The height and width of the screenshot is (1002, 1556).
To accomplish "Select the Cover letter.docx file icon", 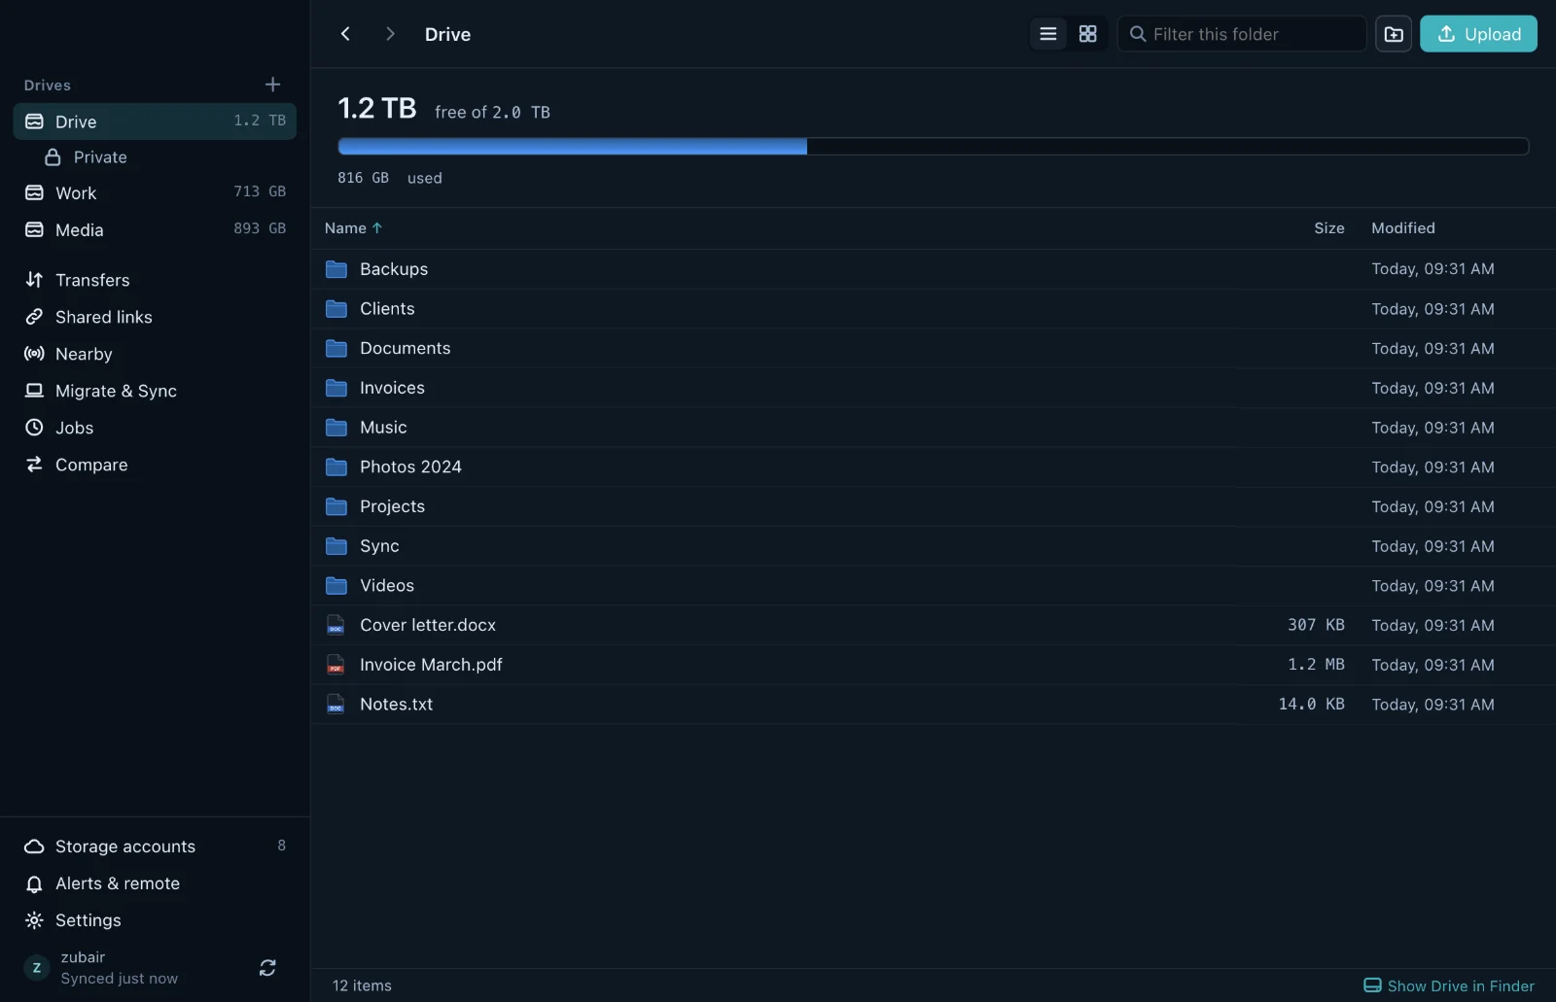I will (x=336, y=625).
